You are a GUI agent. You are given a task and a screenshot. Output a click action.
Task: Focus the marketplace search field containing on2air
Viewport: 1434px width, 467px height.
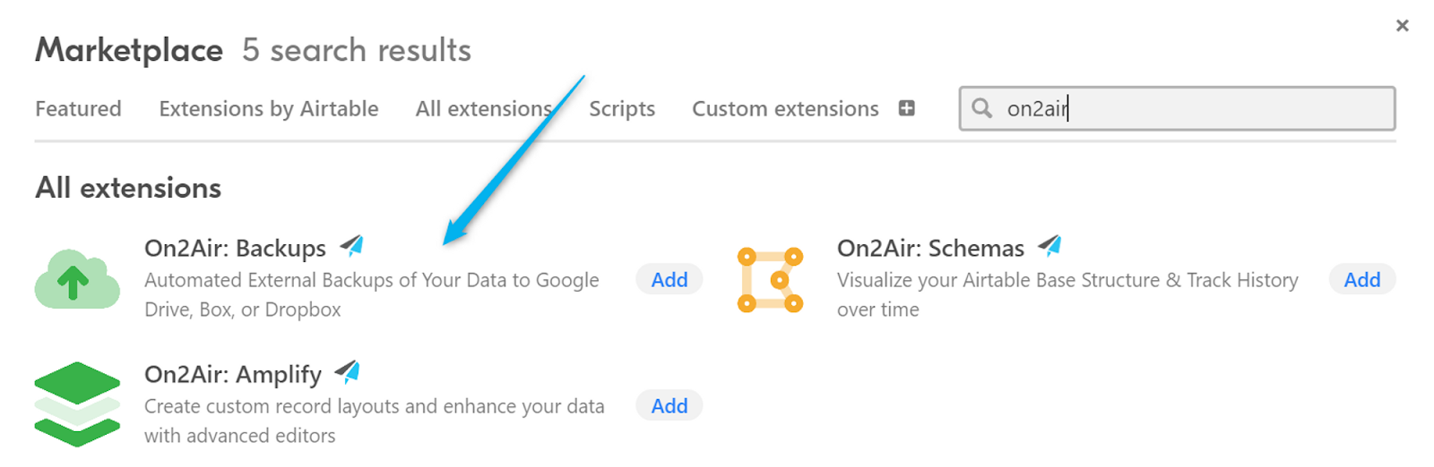point(1192,109)
